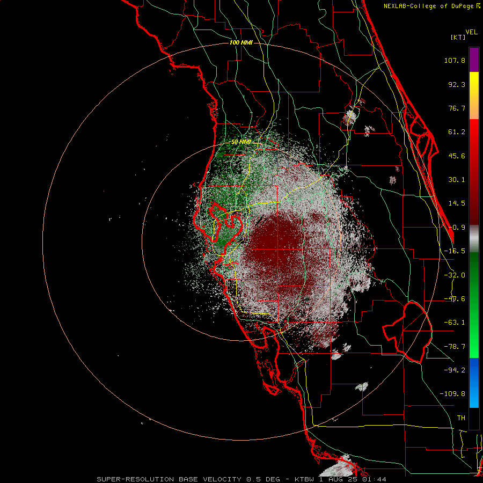The height and width of the screenshot is (483, 483).
Task: Select the -32.0 value on velocity scale
Action: point(455,275)
